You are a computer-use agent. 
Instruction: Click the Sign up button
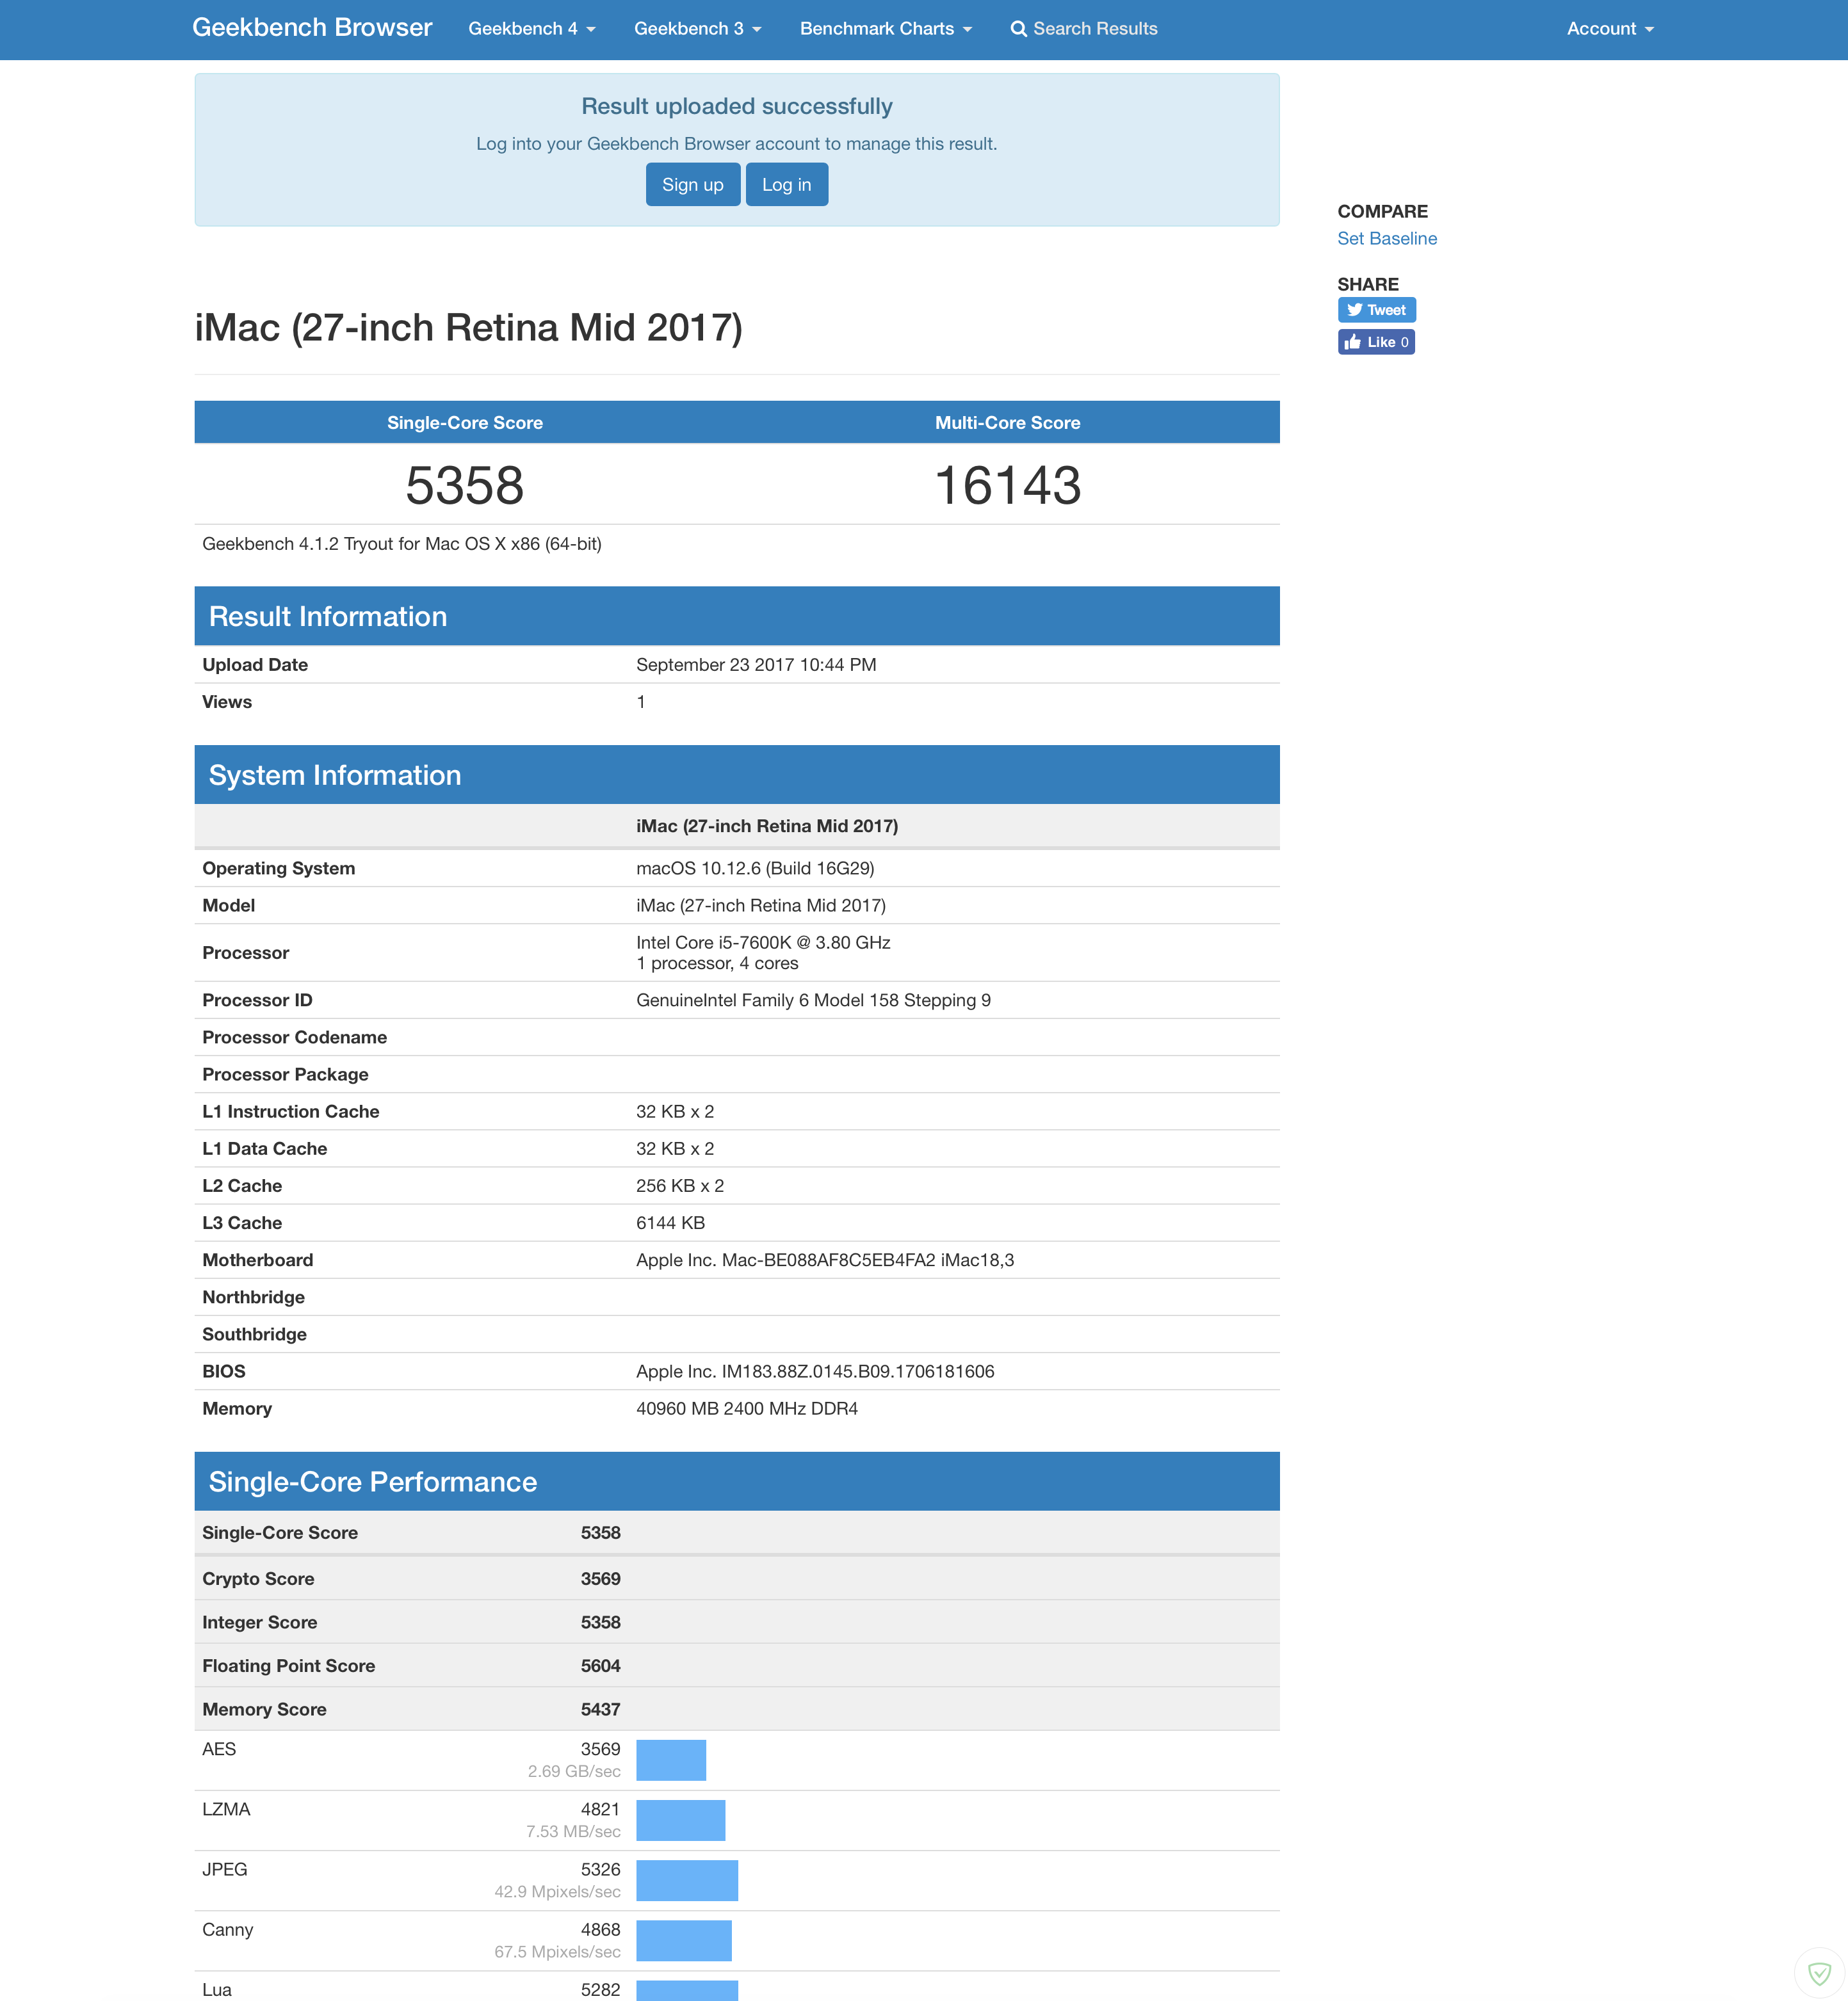coord(693,185)
